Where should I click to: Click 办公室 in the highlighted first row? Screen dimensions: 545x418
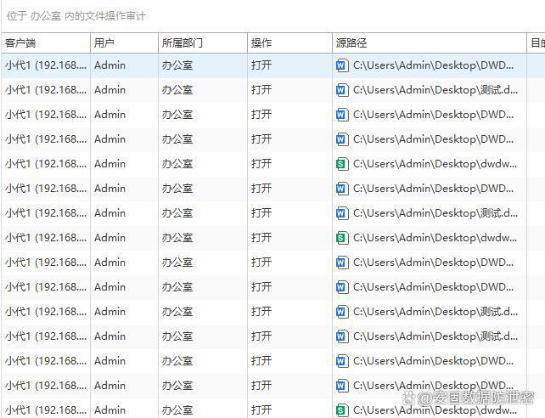(x=177, y=65)
